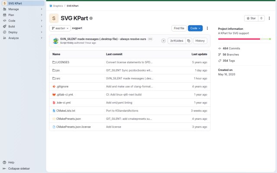Open the Deploy sidebar section
277x173 pixels.
(x=23, y=32)
